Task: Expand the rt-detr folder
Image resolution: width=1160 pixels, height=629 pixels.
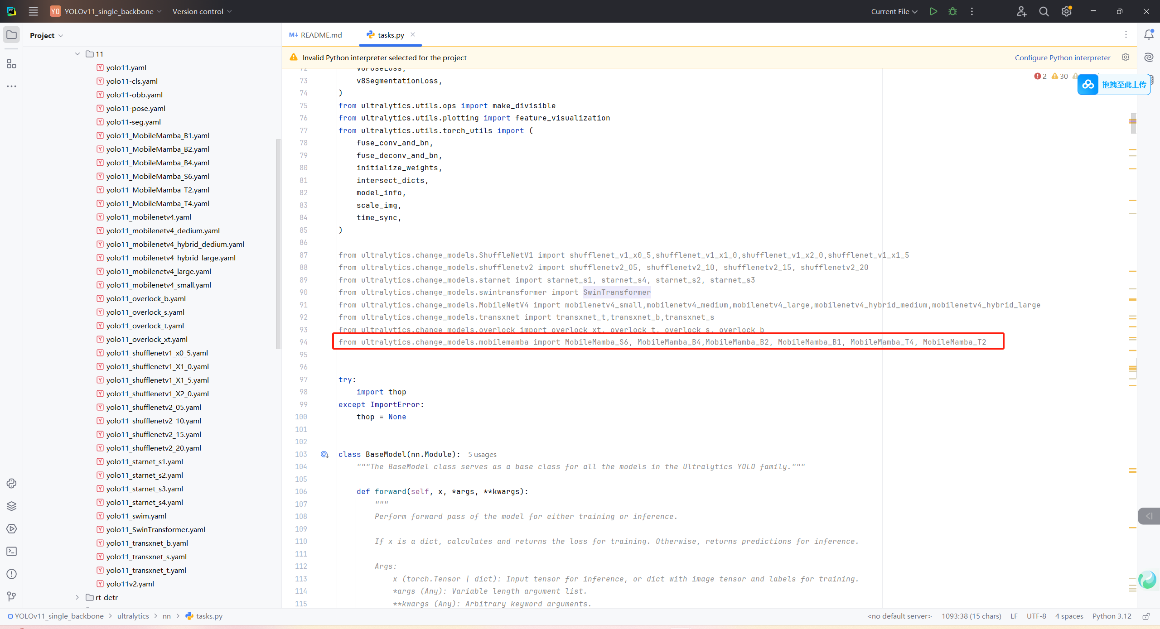Action: [x=77, y=597]
